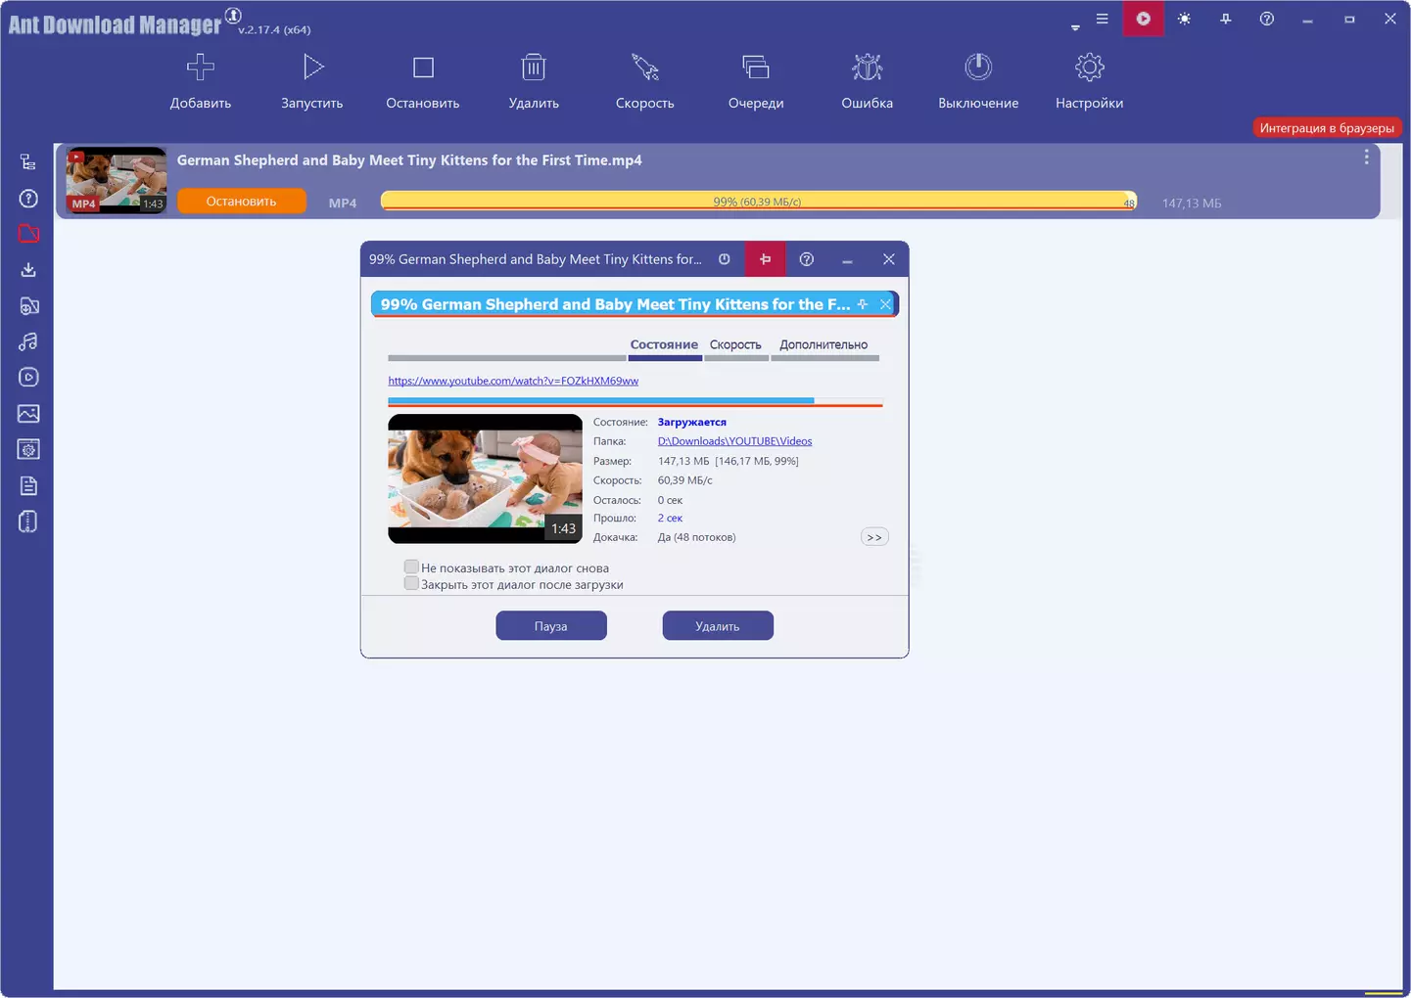Click the Загружается status value
This screenshot has width=1411, height=998.
[x=691, y=423]
